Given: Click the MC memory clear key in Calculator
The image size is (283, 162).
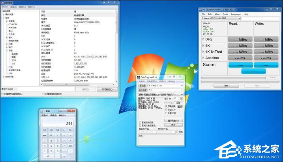Looking at the screenshot, I should pos(45,130).
